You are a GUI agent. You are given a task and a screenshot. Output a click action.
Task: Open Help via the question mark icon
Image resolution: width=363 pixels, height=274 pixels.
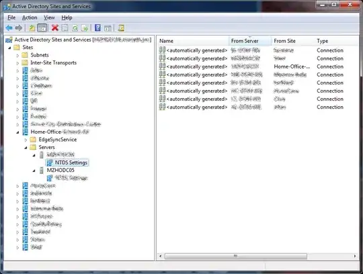pos(97,28)
